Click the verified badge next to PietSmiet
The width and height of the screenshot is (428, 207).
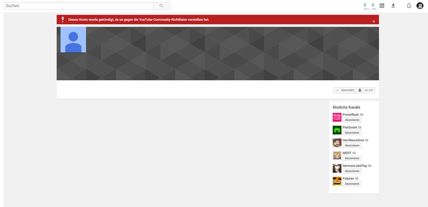(360, 127)
